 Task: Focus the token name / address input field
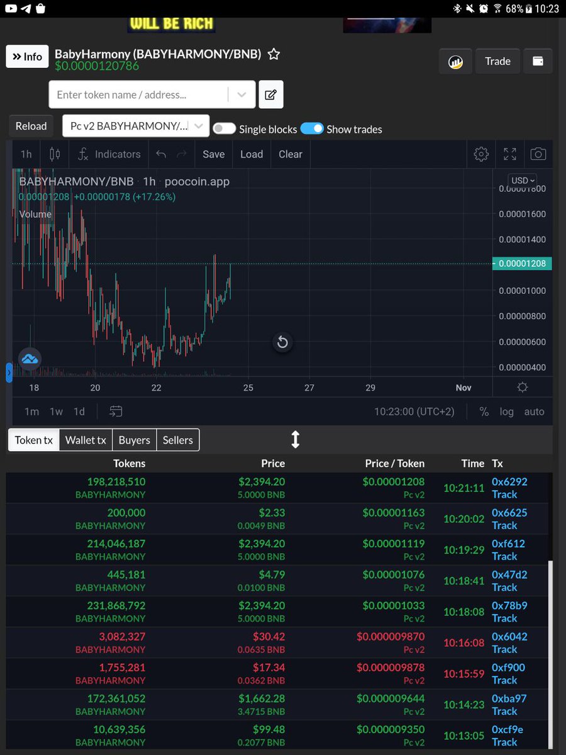138,95
